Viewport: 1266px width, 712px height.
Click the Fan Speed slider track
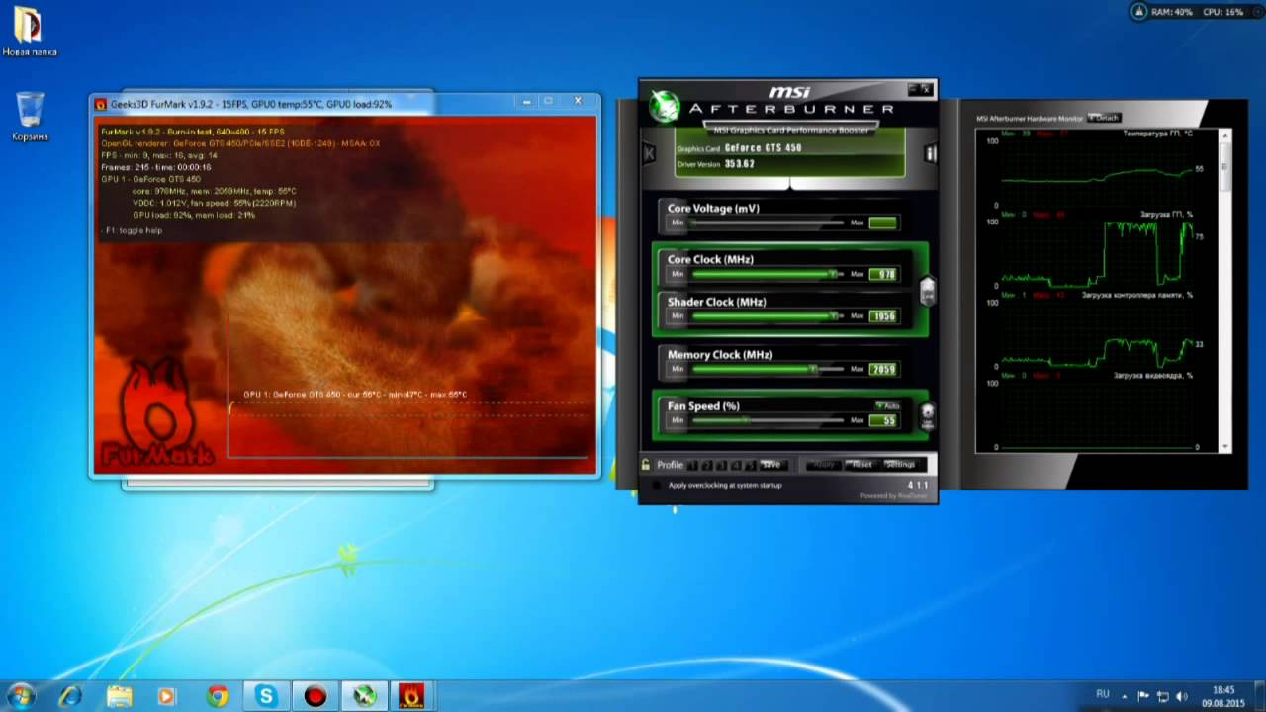click(x=768, y=420)
